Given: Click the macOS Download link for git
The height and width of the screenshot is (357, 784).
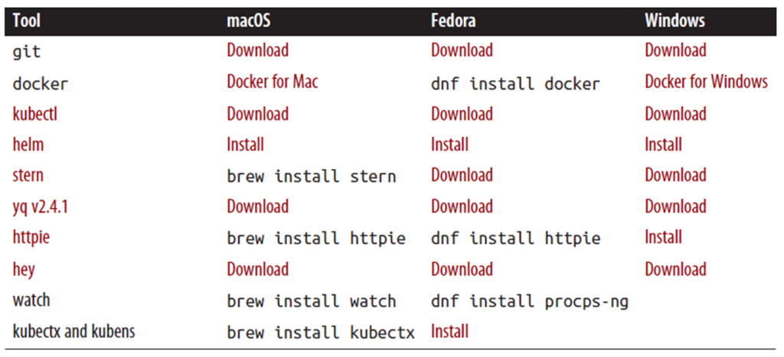Looking at the screenshot, I should point(257,50).
